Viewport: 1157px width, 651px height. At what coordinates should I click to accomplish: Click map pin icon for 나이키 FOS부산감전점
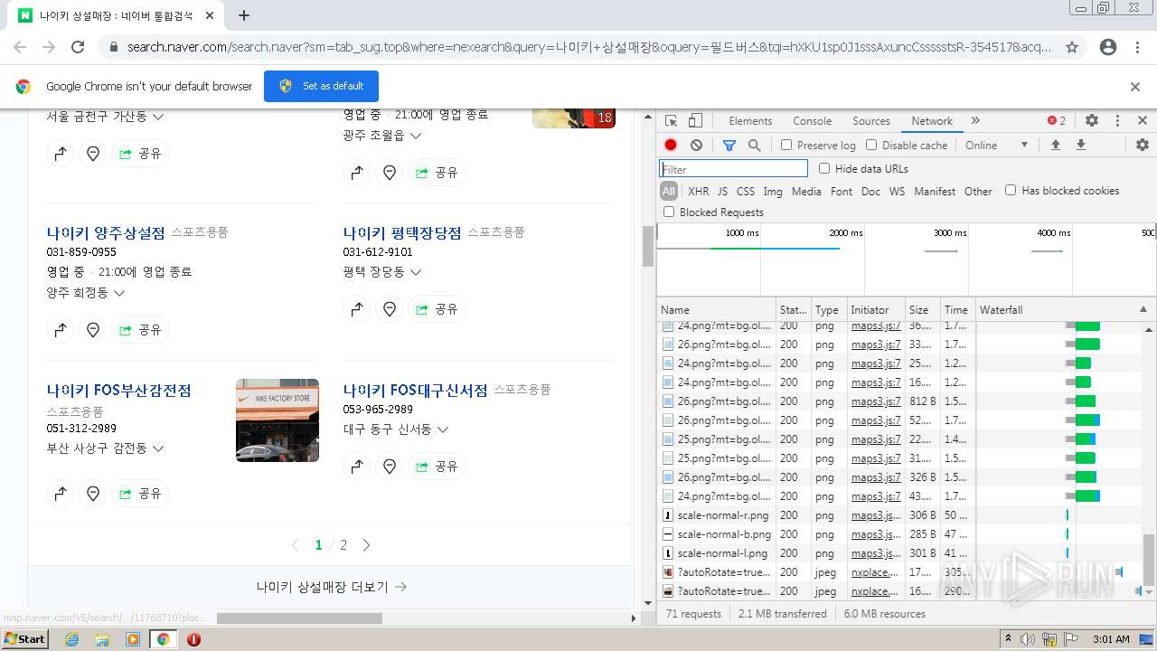(92, 494)
